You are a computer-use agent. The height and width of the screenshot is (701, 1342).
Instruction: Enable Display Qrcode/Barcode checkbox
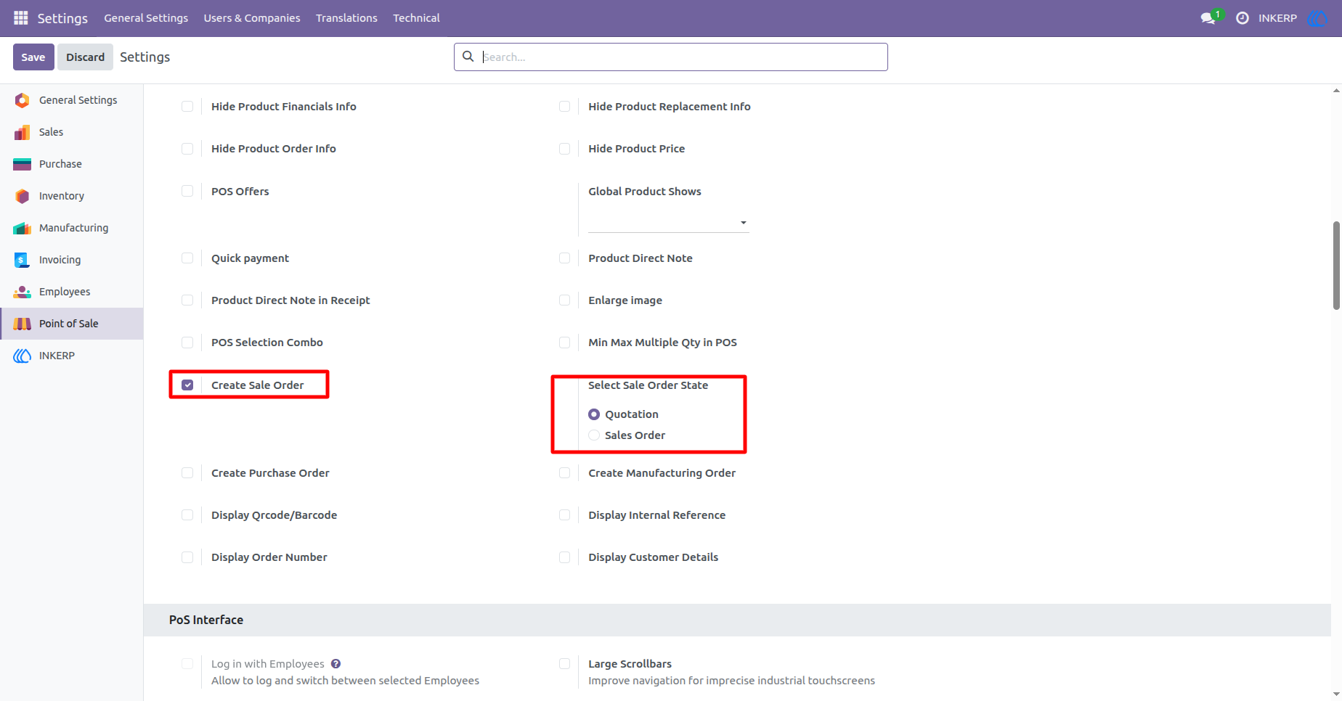click(187, 515)
